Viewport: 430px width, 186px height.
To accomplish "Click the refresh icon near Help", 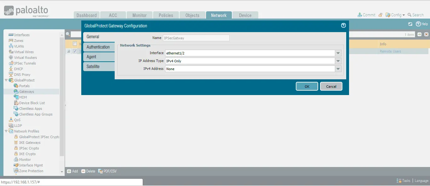I will pos(410,24).
